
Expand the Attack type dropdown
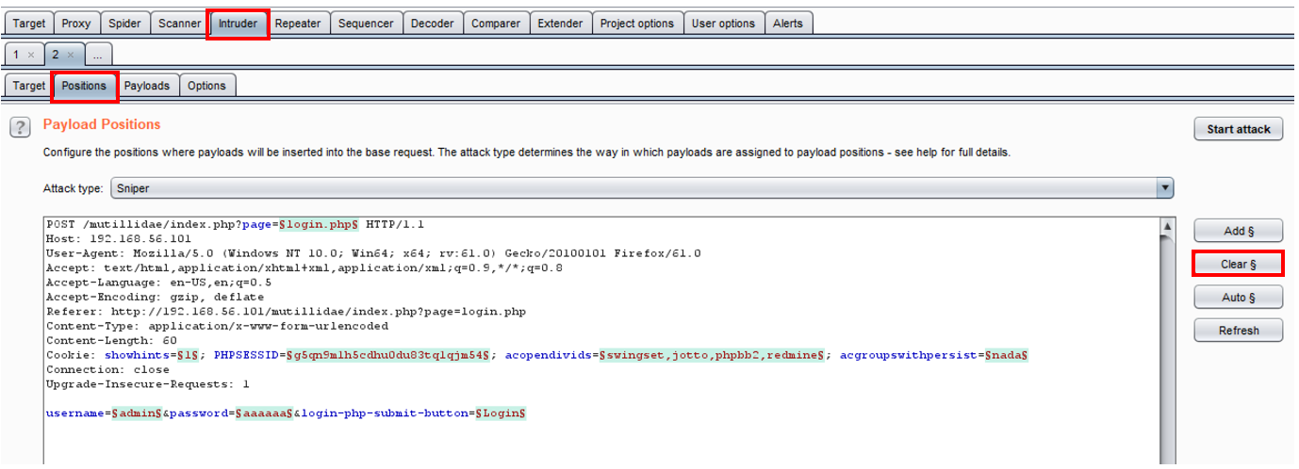click(x=641, y=188)
